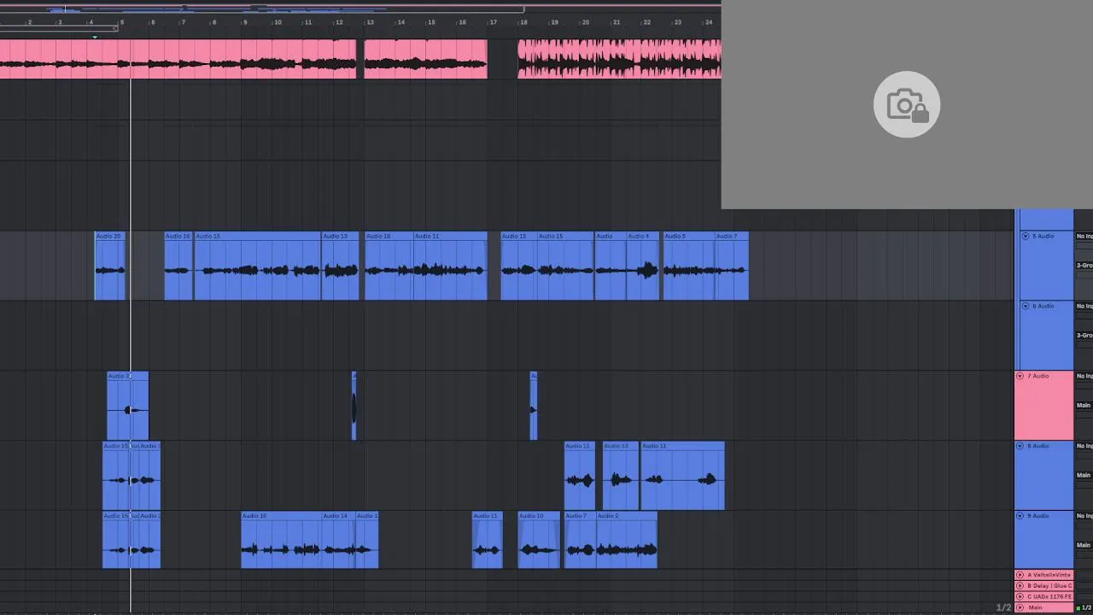Select the pink clip starting at bar 18
The height and width of the screenshot is (615, 1093).
(x=619, y=59)
